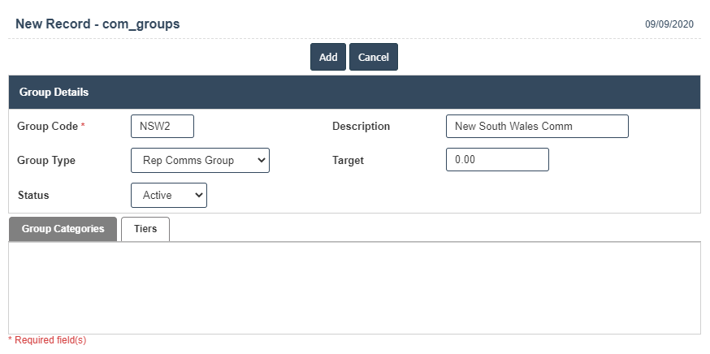710x354 pixels.
Task: Click the Description field with New South Wales Comm
Action: click(x=536, y=127)
